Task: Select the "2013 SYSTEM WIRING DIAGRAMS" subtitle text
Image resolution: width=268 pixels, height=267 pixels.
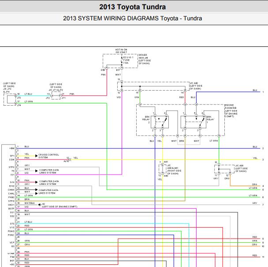Action: [111, 18]
